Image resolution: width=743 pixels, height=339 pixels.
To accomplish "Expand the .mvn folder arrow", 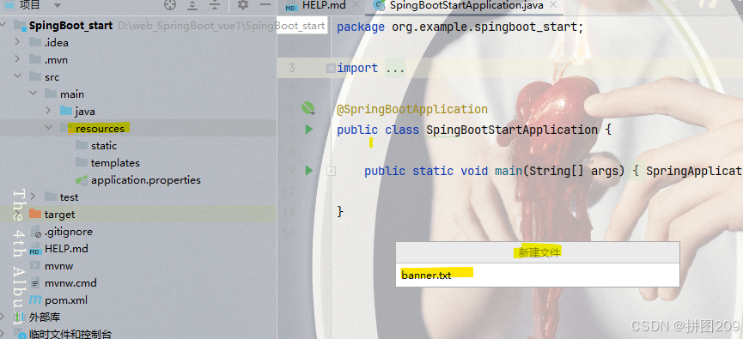I will click(x=17, y=60).
